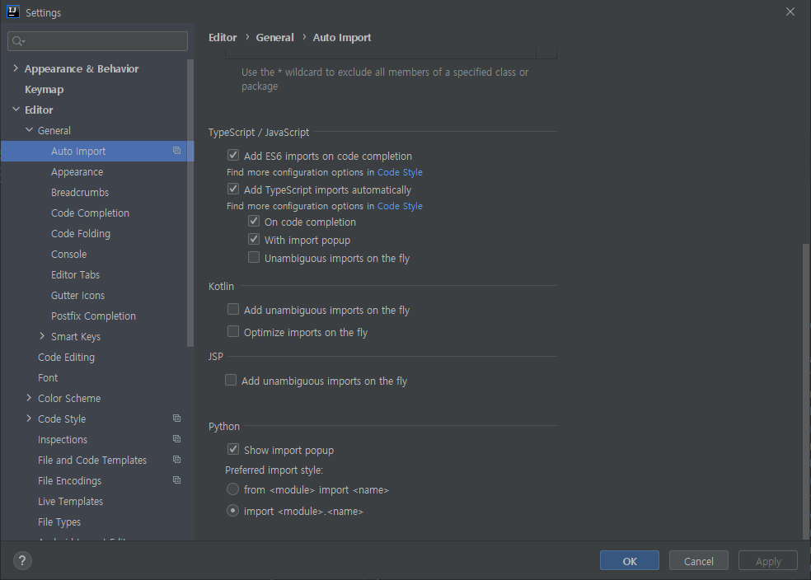Screen dimensions: 811x580
Task: Open Breadcrumbs settings
Action: 80,192
